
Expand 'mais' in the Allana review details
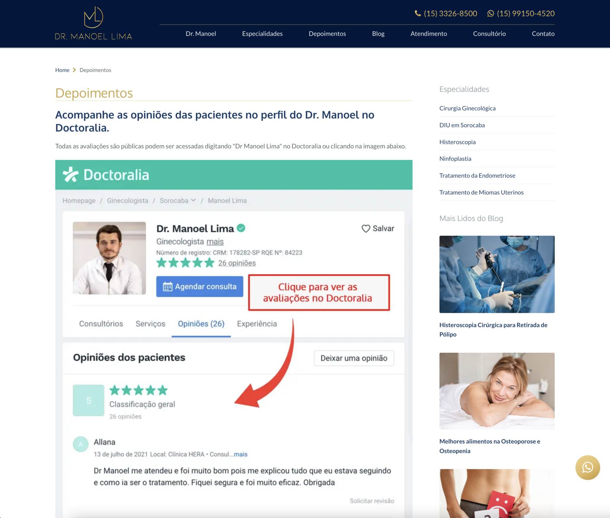(x=240, y=454)
